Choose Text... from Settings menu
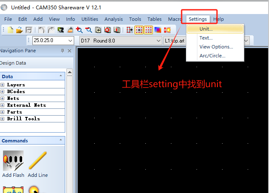This screenshot has height=193, width=269. point(215,38)
